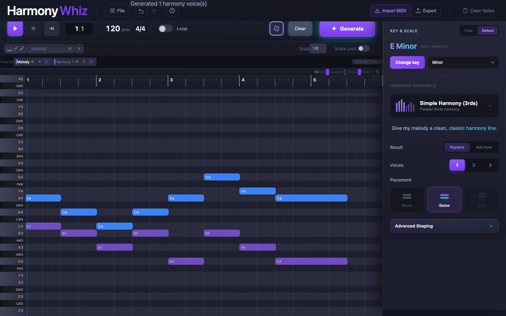Click the Clear button in transport bar
Image resolution: width=506 pixels, height=316 pixels.
click(x=300, y=28)
